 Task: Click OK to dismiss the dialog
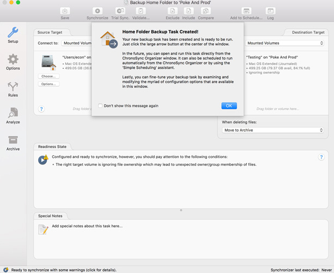[229, 106]
